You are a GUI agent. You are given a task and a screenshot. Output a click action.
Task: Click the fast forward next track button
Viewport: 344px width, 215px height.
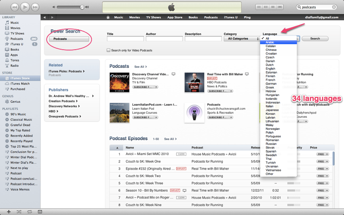(x=35, y=7)
